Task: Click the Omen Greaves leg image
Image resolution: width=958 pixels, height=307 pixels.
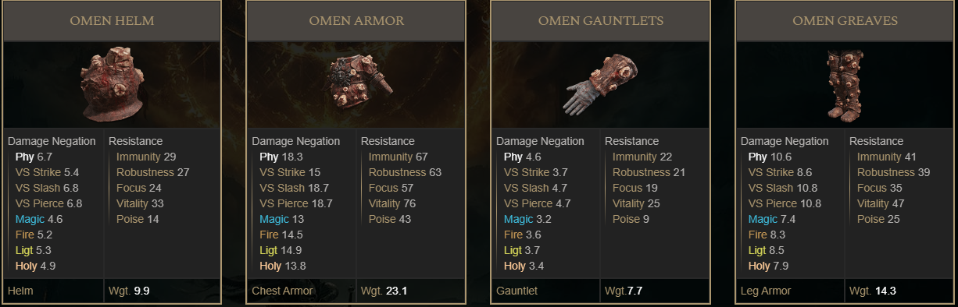Action: pos(844,84)
